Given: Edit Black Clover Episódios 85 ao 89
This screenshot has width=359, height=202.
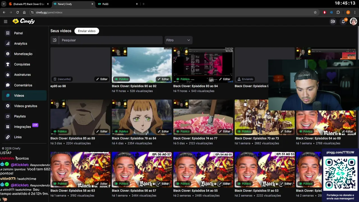Looking at the screenshot, I should click(102, 131).
